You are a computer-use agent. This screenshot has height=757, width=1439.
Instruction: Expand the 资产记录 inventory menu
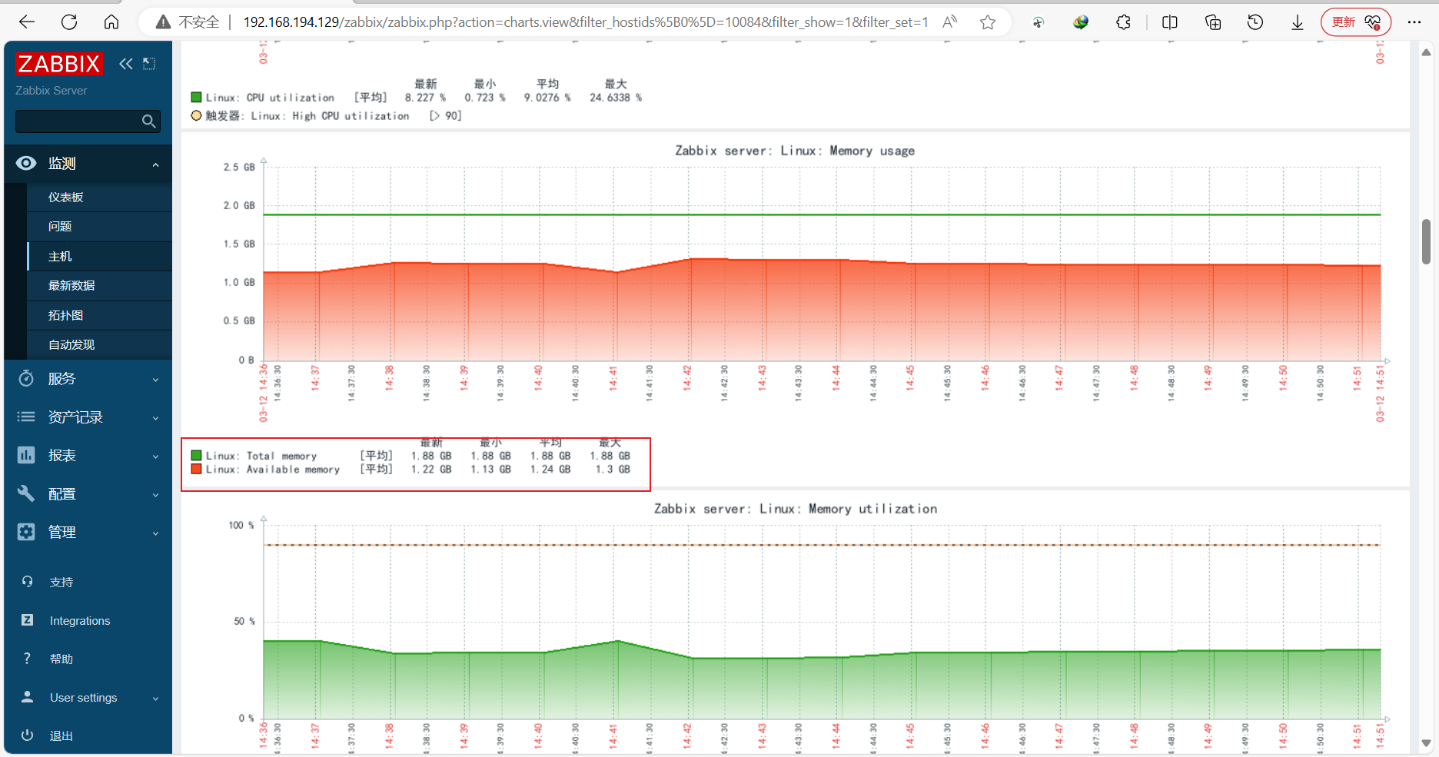[88, 417]
